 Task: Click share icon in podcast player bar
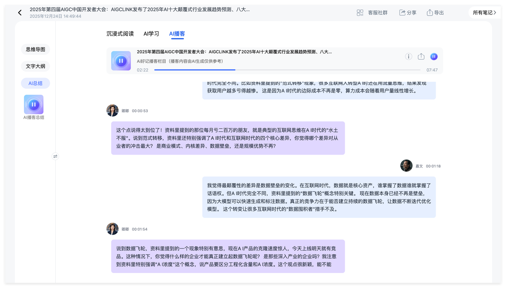click(x=421, y=56)
